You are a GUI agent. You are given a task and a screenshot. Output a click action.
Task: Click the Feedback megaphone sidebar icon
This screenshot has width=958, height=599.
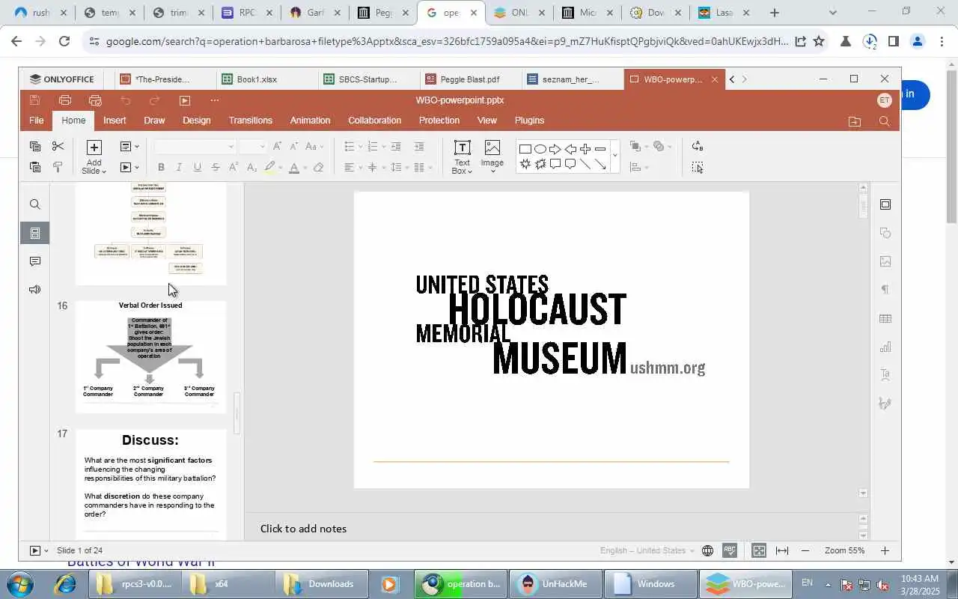tap(35, 290)
